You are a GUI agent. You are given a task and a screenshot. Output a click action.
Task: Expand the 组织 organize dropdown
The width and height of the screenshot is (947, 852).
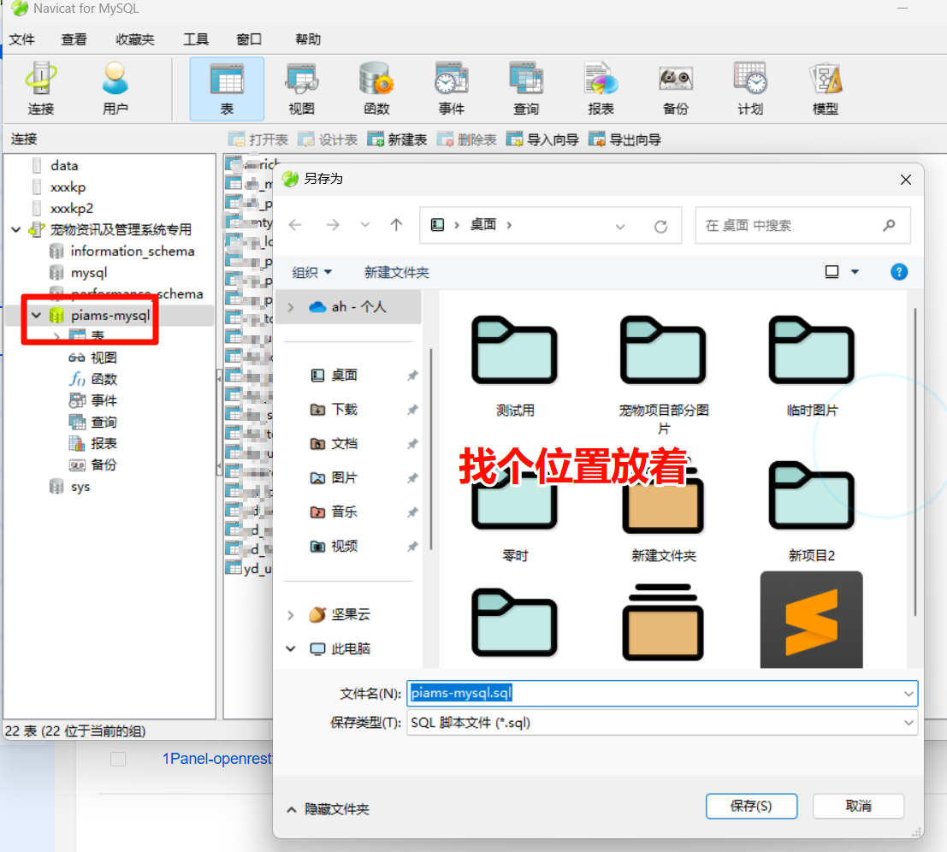click(x=311, y=272)
